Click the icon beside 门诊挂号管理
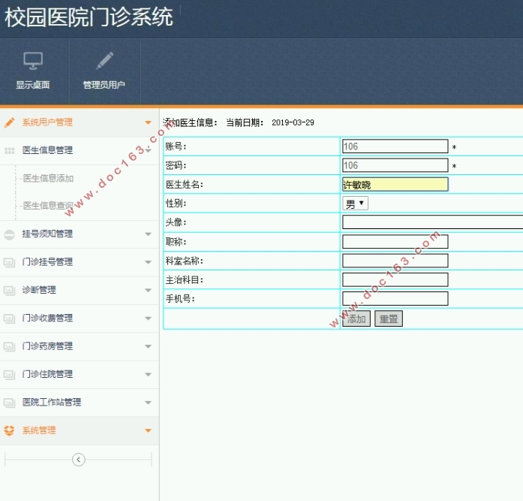This screenshot has width=523, height=501. coord(9,263)
